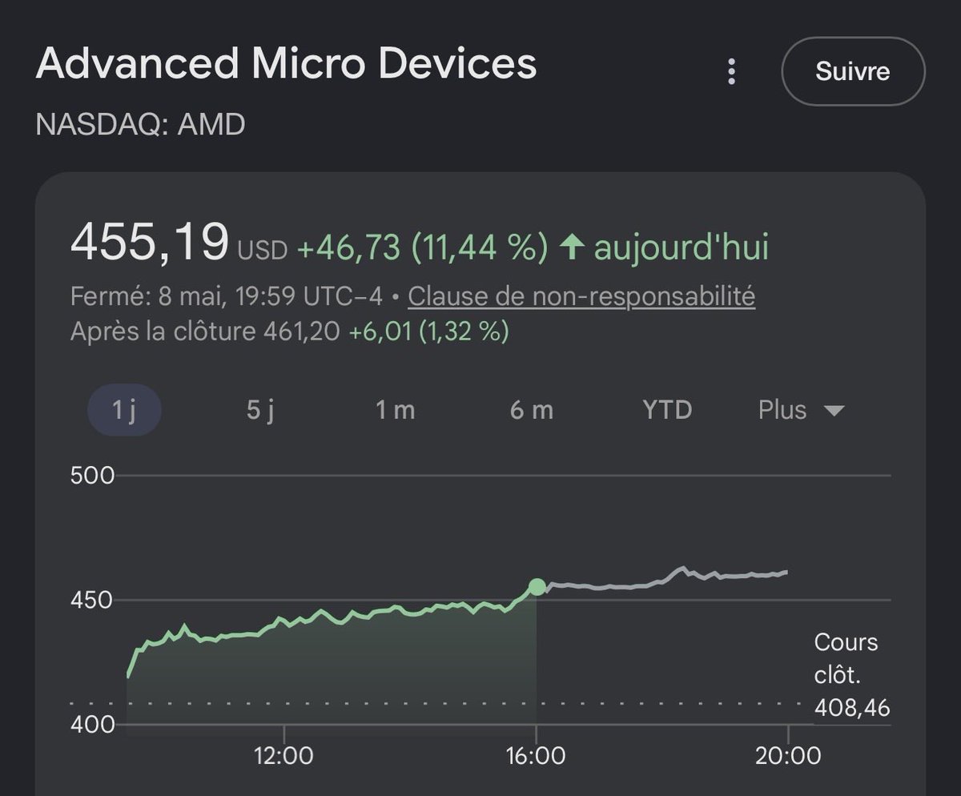Image resolution: width=961 pixels, height=796 pixels.
Task: Click the Cours clôt. 408,46 label
Action: (852, 675)
